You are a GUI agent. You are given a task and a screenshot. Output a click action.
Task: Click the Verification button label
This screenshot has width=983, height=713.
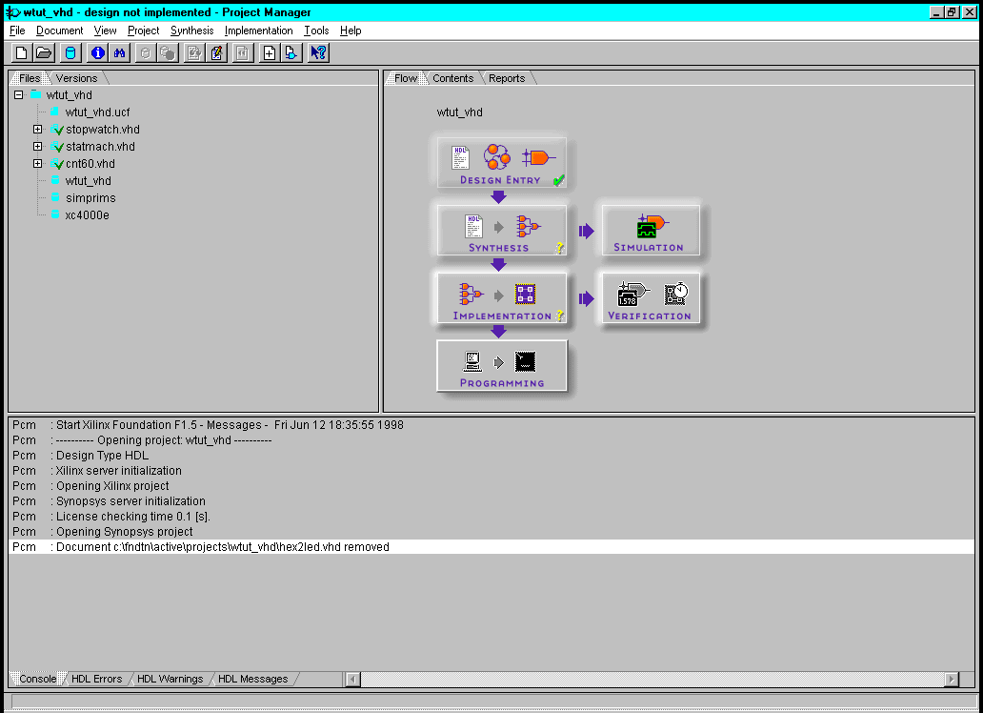[650, 316]
